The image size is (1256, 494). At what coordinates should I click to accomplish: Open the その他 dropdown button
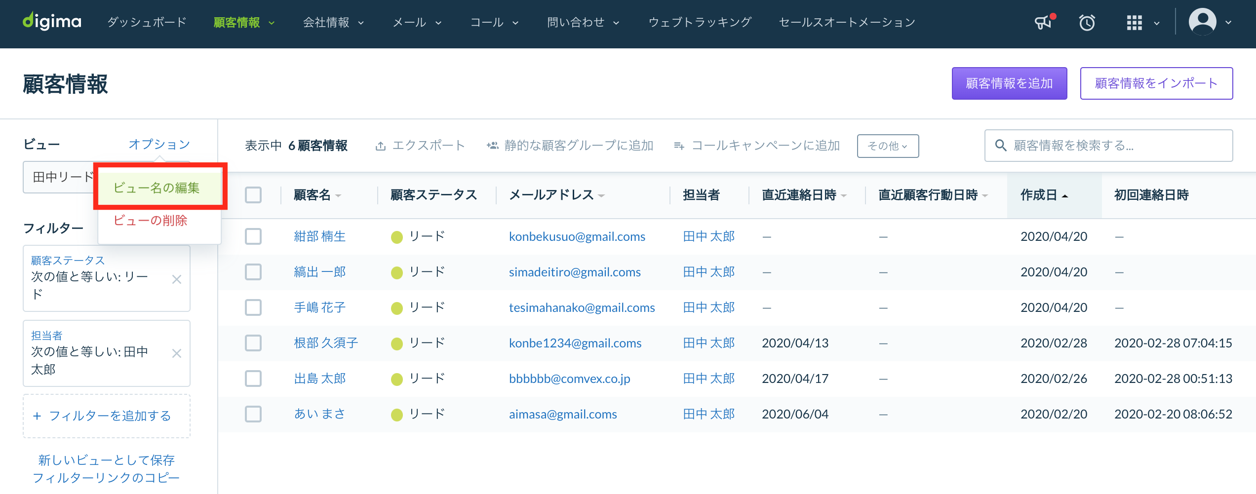point(888,146)
